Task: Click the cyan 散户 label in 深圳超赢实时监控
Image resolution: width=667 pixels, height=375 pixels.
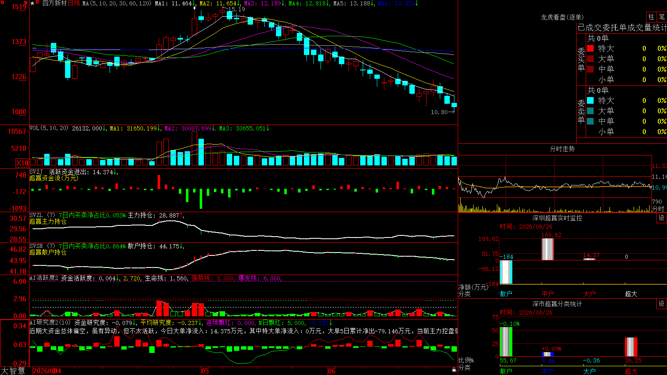Action: (506, 294)
